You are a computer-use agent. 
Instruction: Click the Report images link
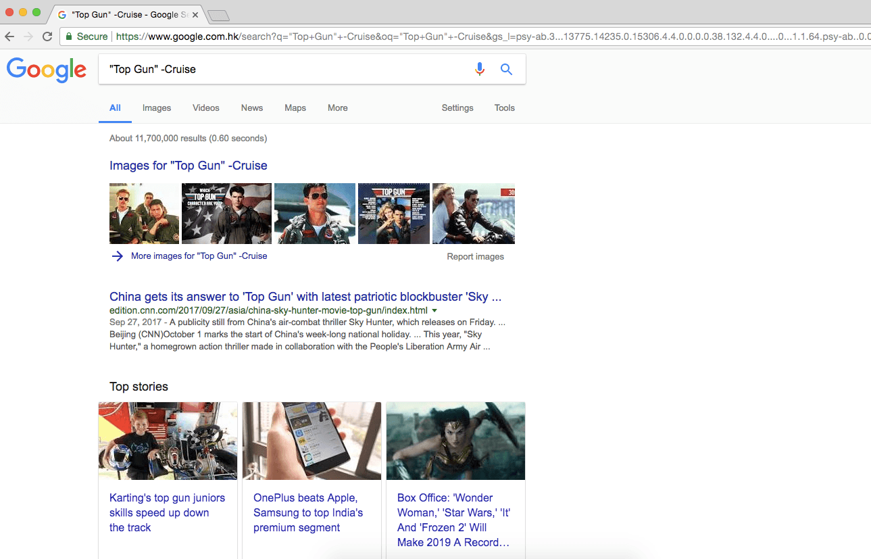tap(476, 257)
